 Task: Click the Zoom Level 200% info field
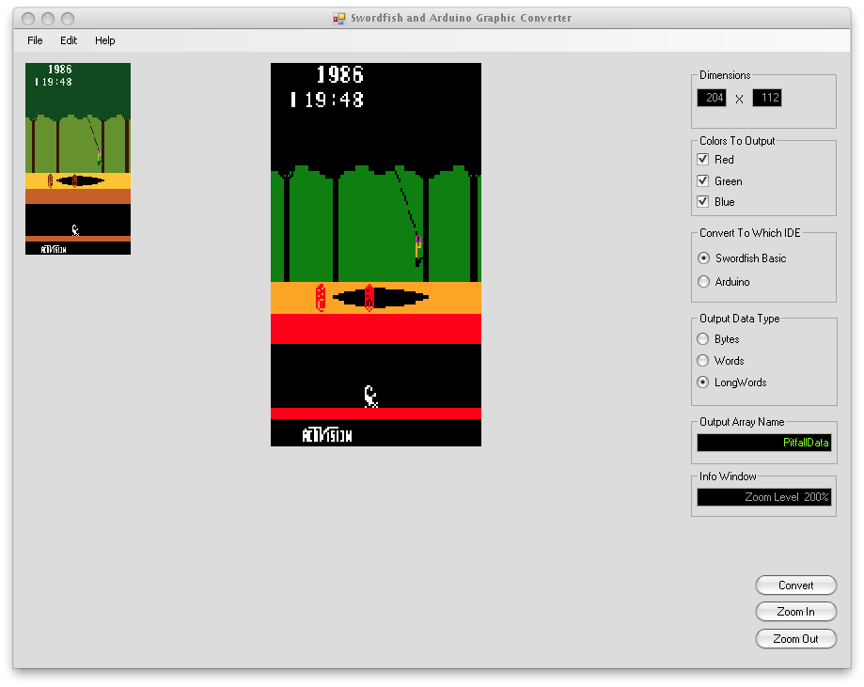[x=763, y=497]
